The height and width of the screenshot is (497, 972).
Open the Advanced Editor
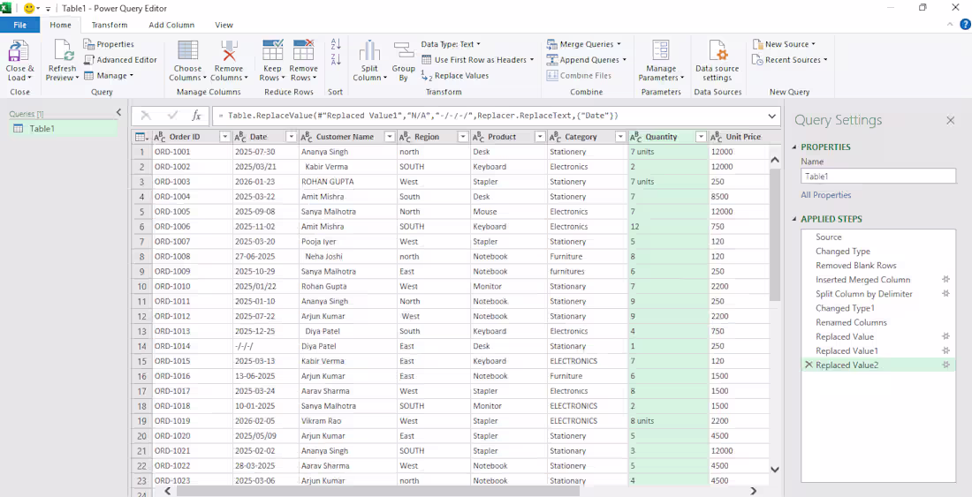click(119, 60)
